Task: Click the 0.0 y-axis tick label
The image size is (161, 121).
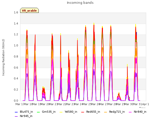Action: click(x=16, y=101)
